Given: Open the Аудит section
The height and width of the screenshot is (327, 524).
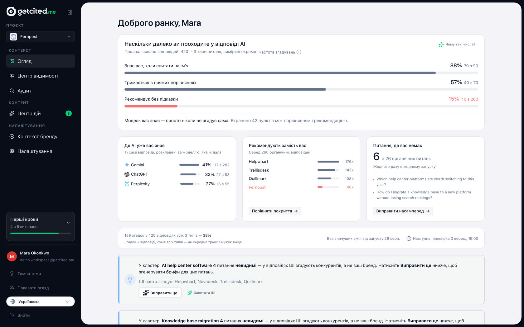Looking at the screenshot, I should click(x=41, y=91).
